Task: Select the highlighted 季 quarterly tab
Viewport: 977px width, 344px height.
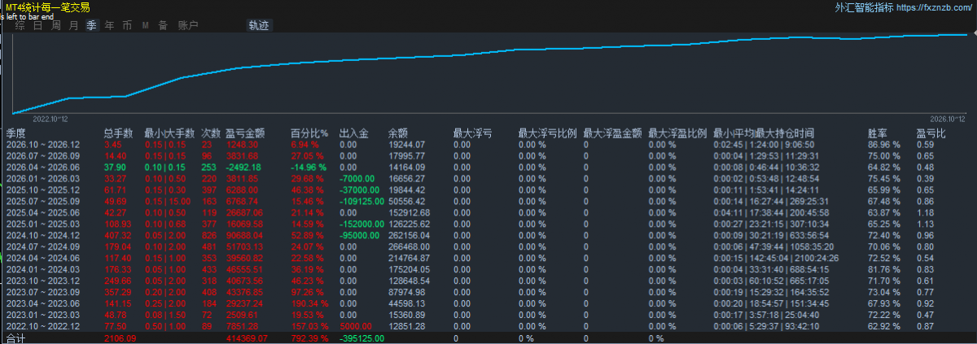Action: (91, 25)
